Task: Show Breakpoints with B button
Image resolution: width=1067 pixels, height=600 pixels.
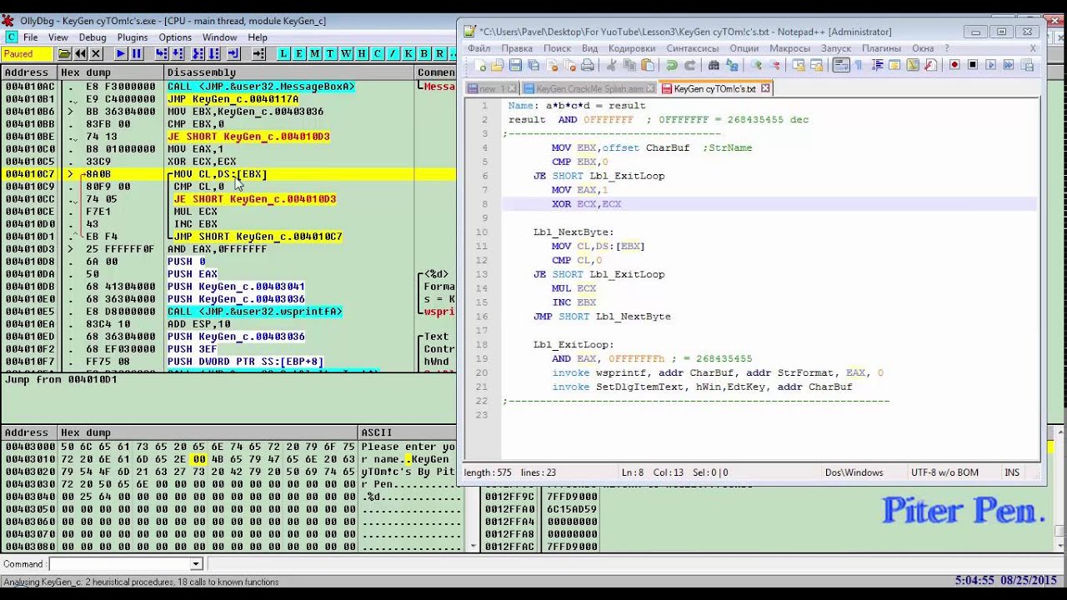Action: (x=425, y=53)
